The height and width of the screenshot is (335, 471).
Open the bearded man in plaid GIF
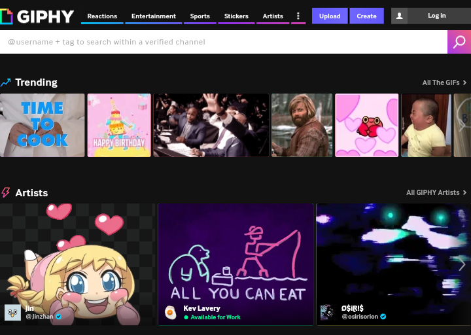(302, 125)
